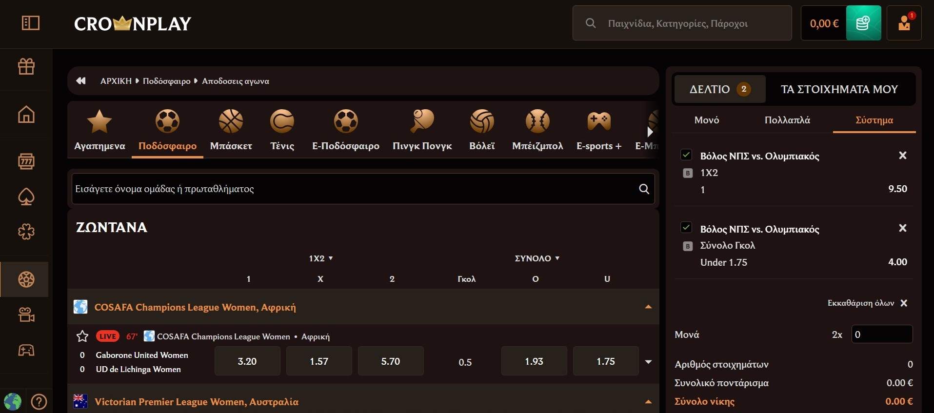
Task: Open the deposit coins button
Action: point(863,23)
